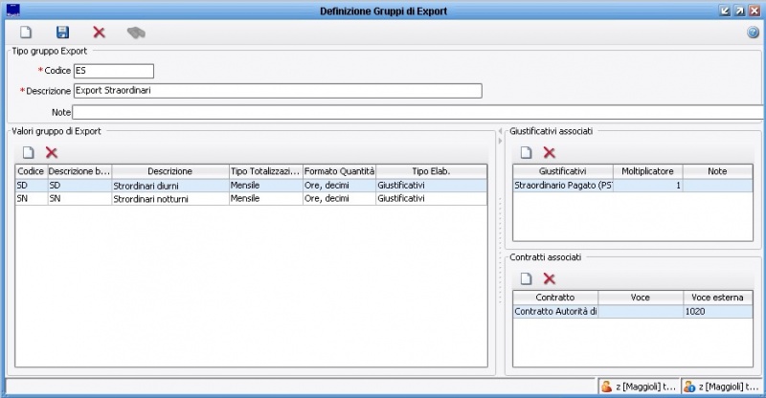Click into the Codice field containing ES
The image size is (766, 398).
point(113,71)
